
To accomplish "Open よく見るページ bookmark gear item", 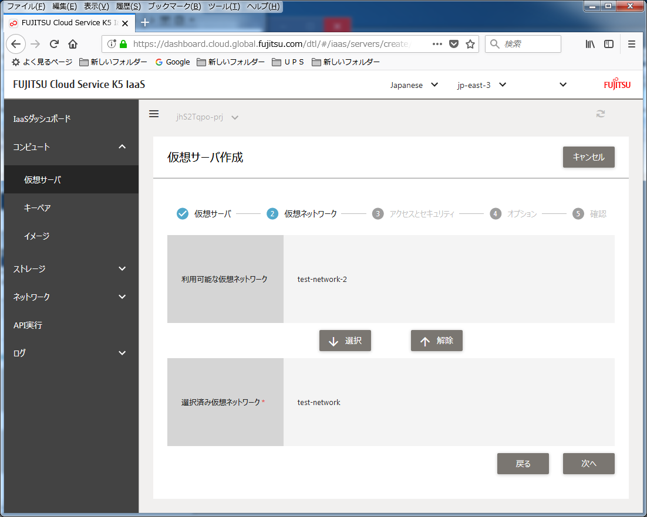I will [42, 62].
